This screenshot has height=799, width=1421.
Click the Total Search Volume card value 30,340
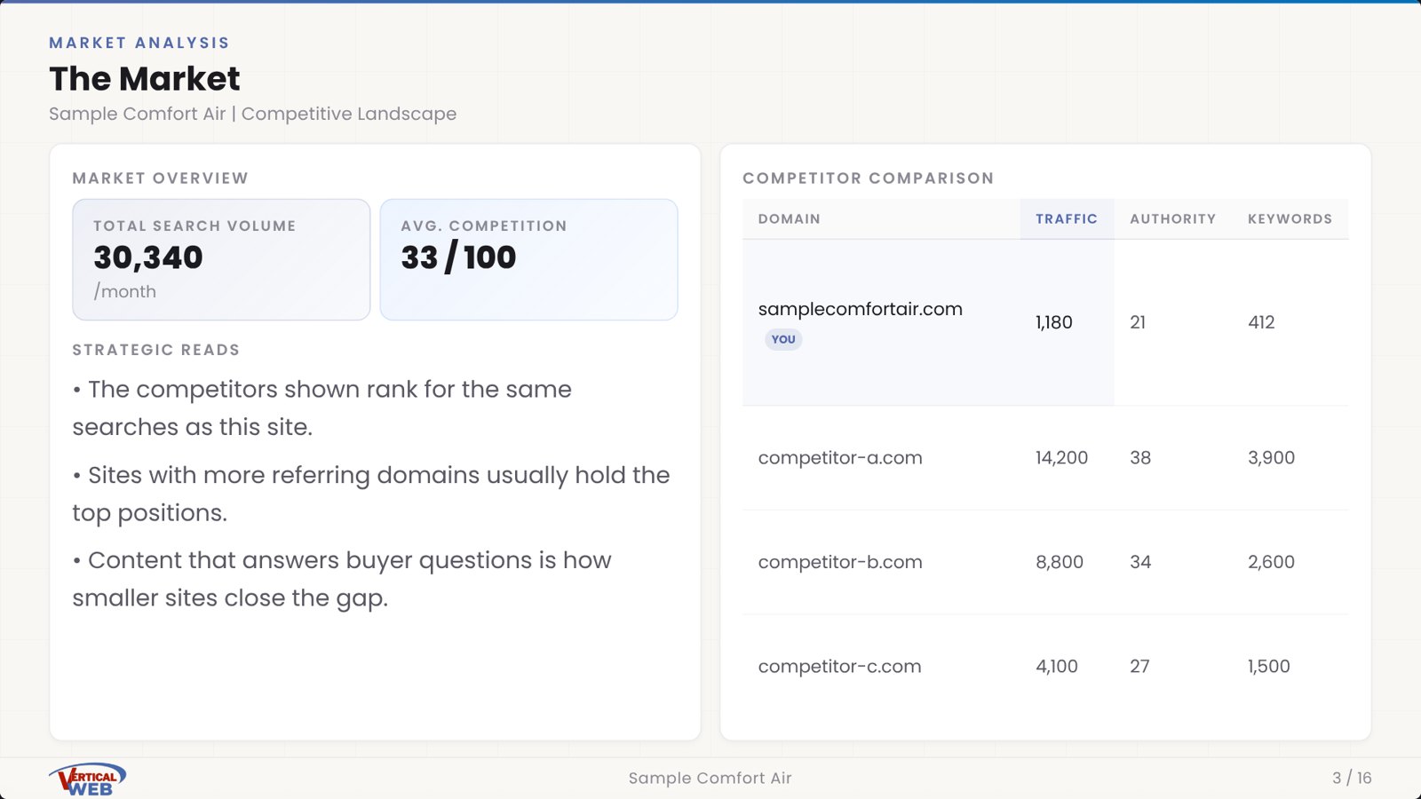[x=148, y=258]
